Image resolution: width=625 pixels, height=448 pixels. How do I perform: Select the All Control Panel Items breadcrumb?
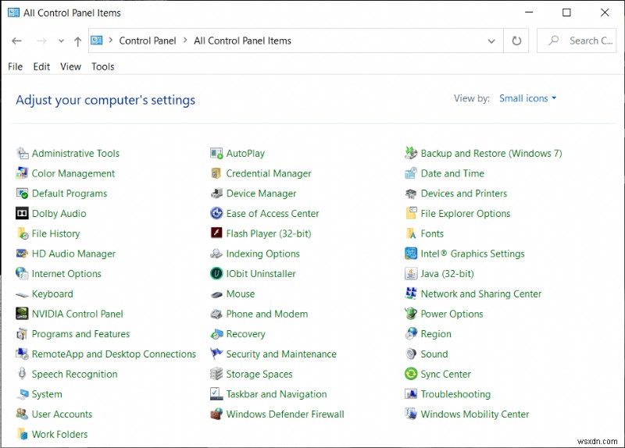242,41
